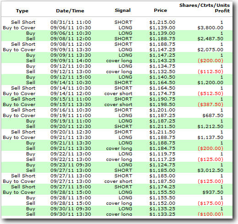This screenshot has height=224, width=238.
Task: Select the 09/14/11 12:00 Buy to Cover row
Action: point(117,94)
